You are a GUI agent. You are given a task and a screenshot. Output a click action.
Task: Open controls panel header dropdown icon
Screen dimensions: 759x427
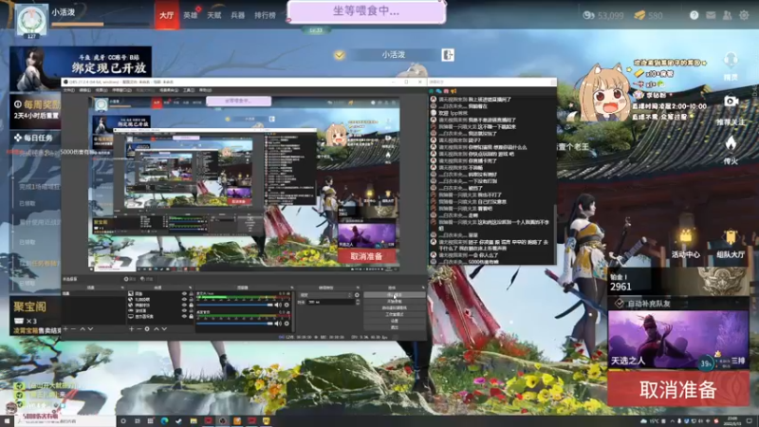point(423,288)
